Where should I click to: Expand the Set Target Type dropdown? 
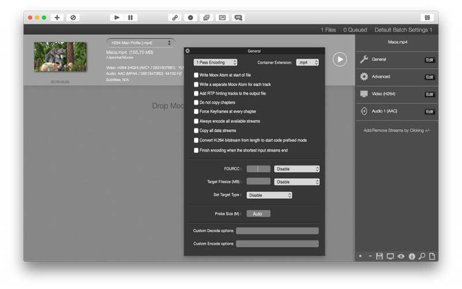pos(269,195)
